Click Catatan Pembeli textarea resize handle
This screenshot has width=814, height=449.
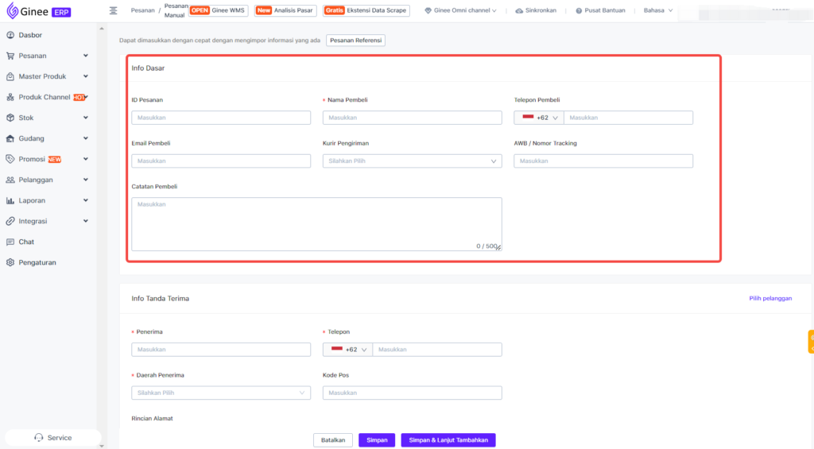click(x=498, y=248)
